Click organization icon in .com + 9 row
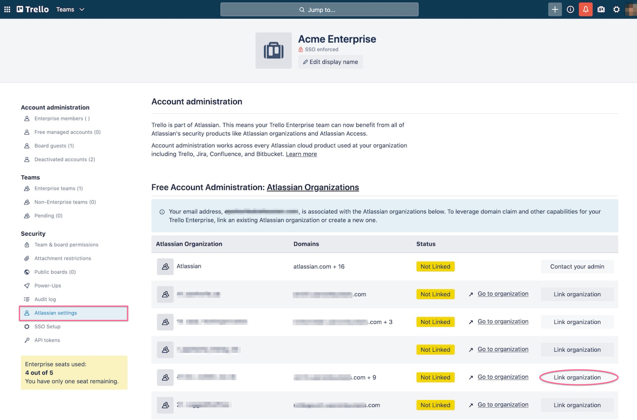This screenshot has height=420, width=637. coord(165,377)
